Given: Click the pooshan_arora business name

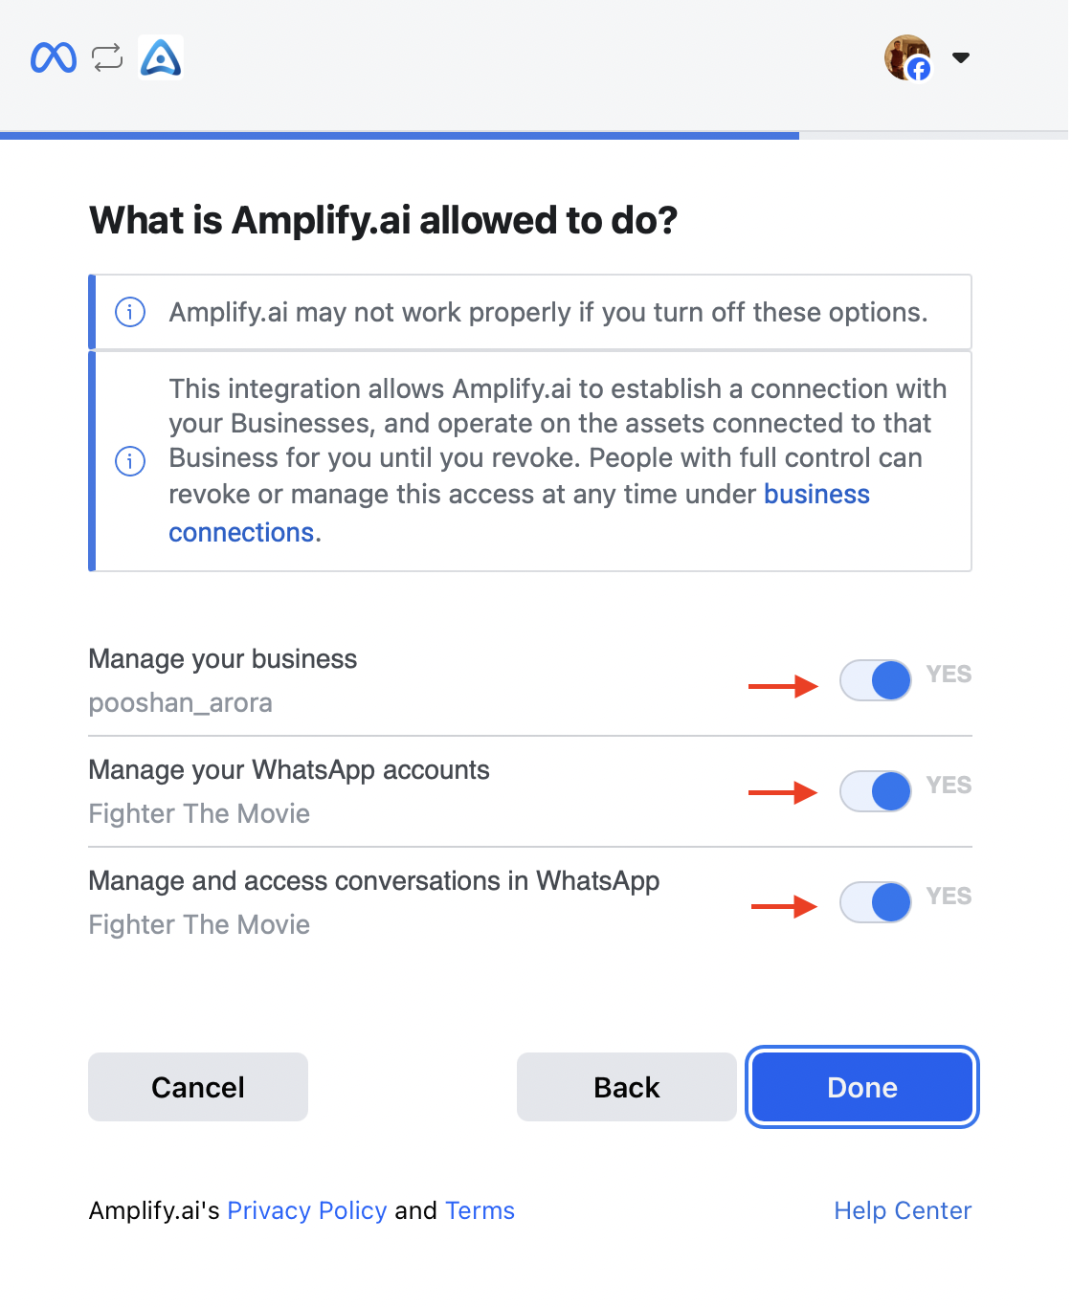Looking at the screenshot, I should (x=181, y=703).
